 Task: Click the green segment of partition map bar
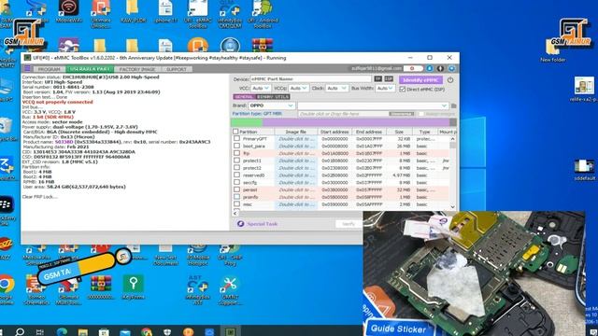(247, 122)
